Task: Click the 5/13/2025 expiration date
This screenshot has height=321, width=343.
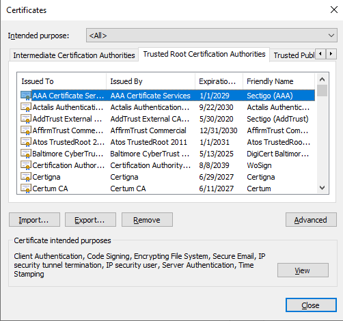Action: 217,154
